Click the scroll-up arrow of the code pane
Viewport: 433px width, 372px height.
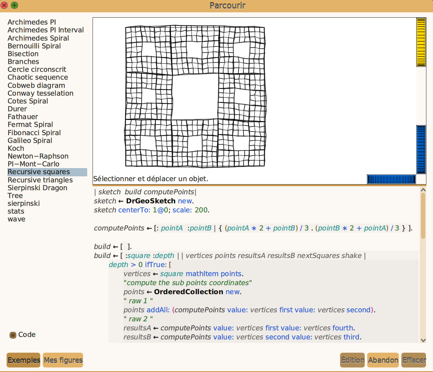coord(423,190)
